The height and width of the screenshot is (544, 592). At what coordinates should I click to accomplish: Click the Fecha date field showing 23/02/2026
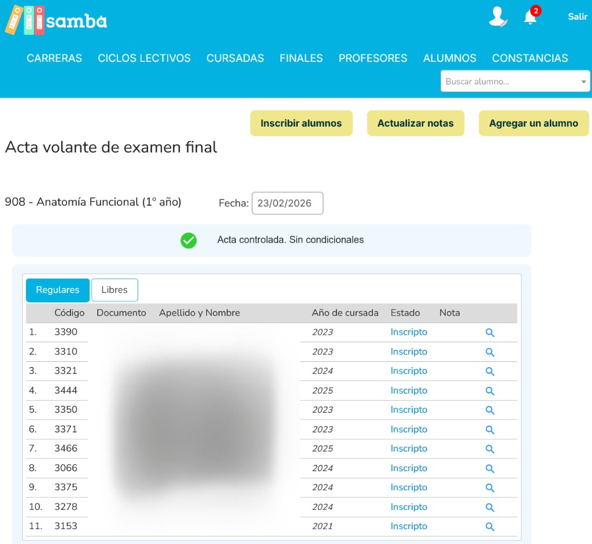[287, 203]
